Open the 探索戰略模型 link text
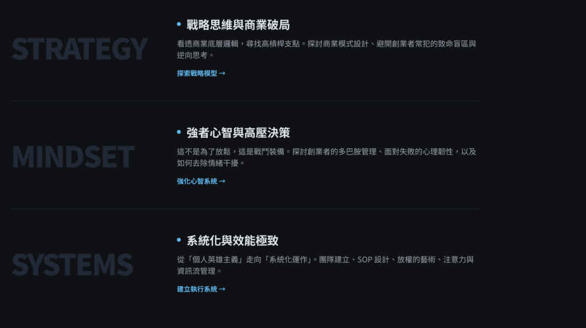The height and width of the screenshot is (328, 586). pos(197,73)
